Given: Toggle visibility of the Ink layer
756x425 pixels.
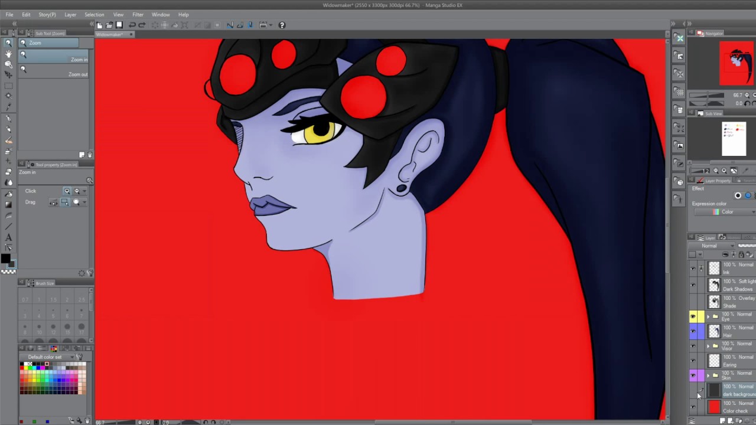Looking at the screenshot, I should click(693, 269).
